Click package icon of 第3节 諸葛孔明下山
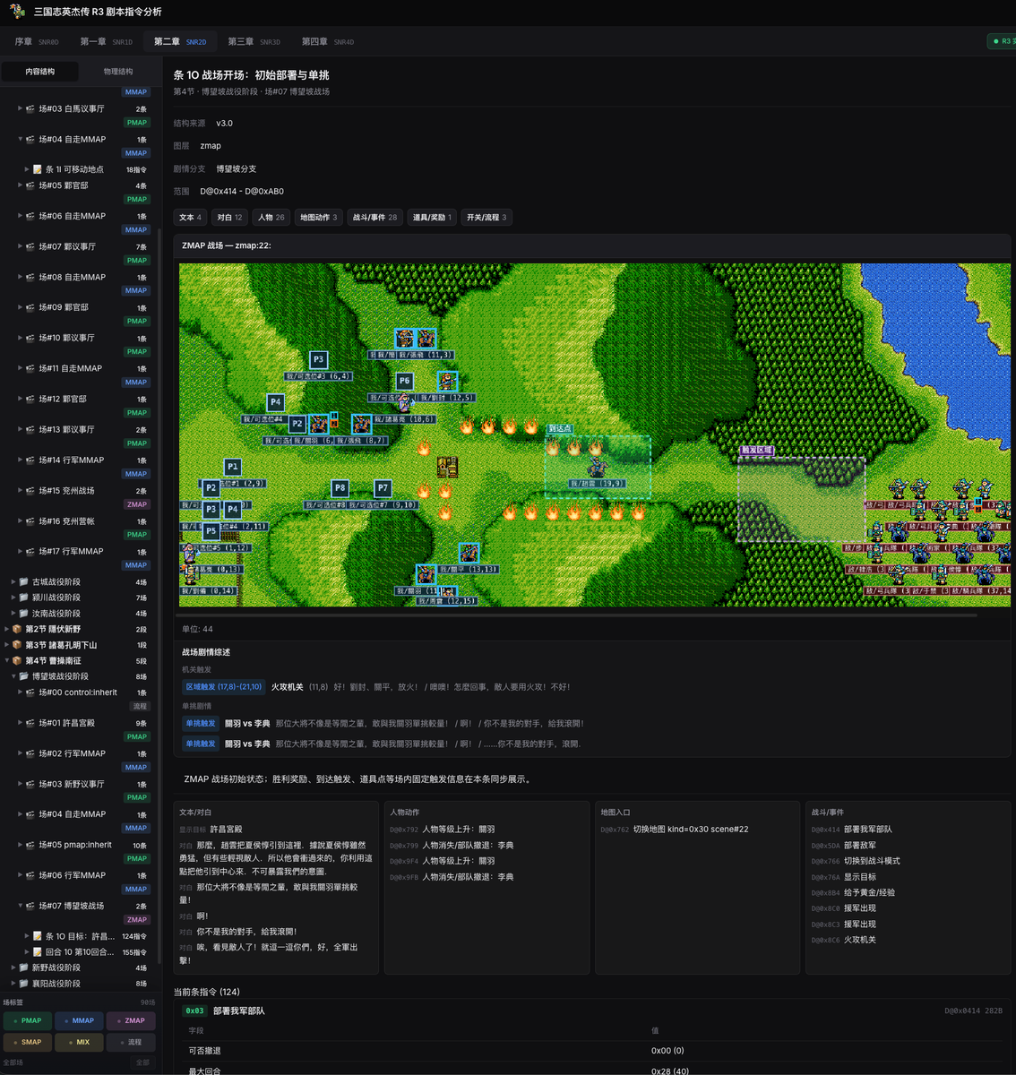This screenshot has height=1075, width=1016. [x=17, y=645]
